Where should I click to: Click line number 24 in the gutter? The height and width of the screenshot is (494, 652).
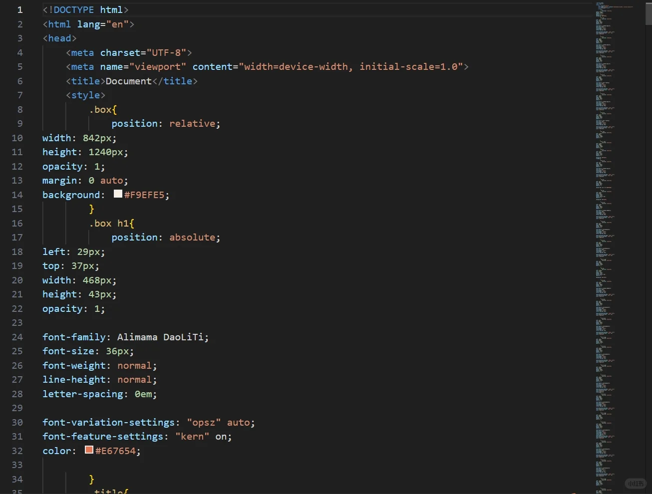click(x=17, y=337)
